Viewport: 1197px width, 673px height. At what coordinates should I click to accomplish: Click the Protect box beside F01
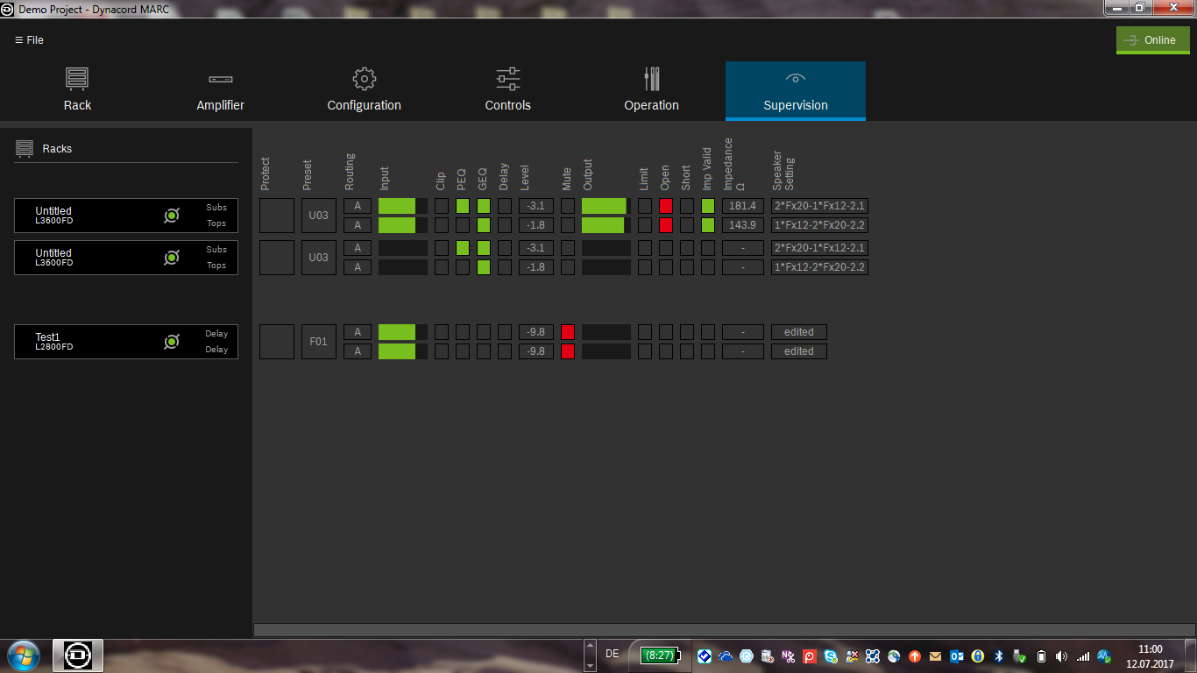pos(277,342)
